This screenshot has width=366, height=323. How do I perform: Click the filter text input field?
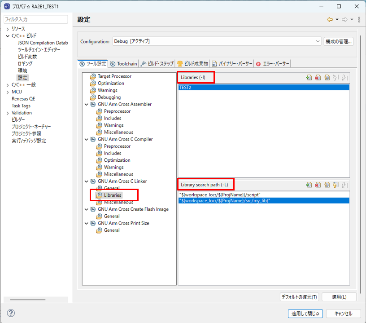pyautogui.click(x=36, y=19)
